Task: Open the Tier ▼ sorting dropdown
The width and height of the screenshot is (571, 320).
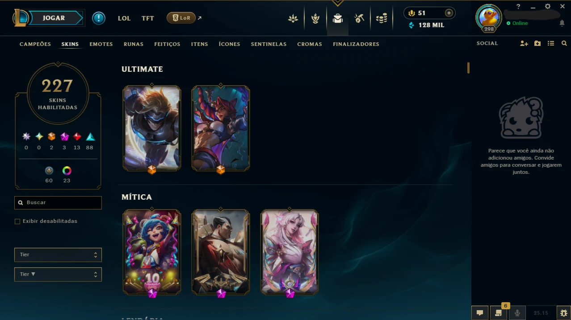Action: pos(58,275)
